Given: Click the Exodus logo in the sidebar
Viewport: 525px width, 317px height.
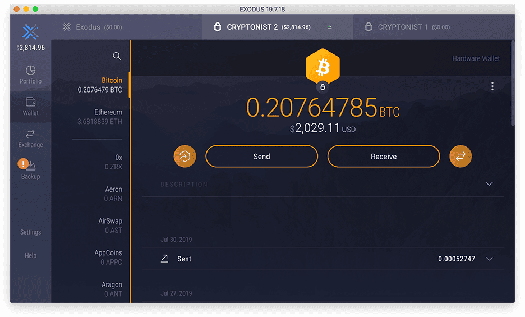Looking at the screenshot, I should pyautogui.click(x=30, y=32).
